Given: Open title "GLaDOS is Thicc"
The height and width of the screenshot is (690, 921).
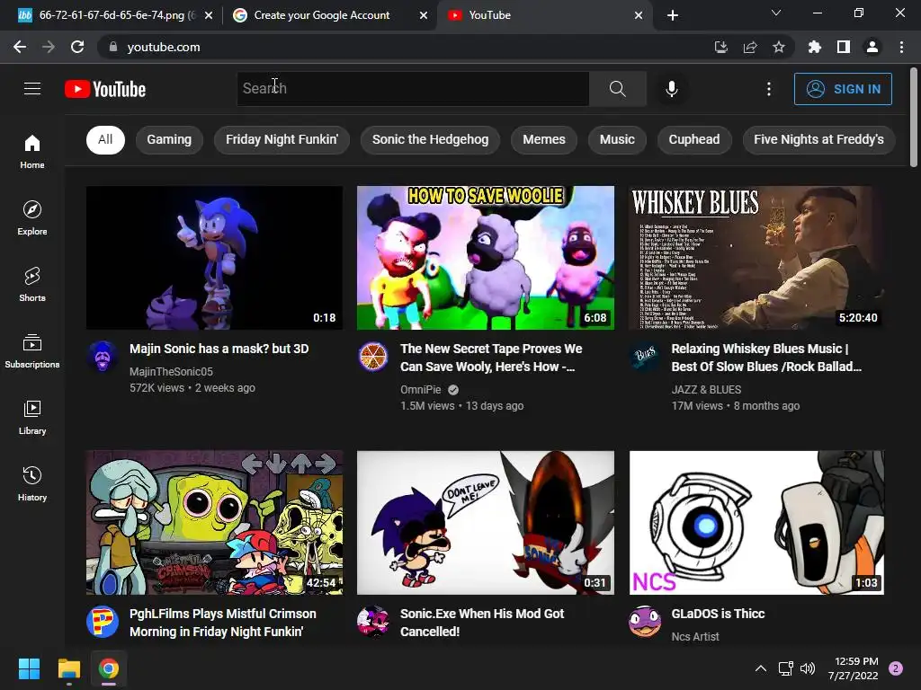Looking at the screenshot, I should 718,614.
